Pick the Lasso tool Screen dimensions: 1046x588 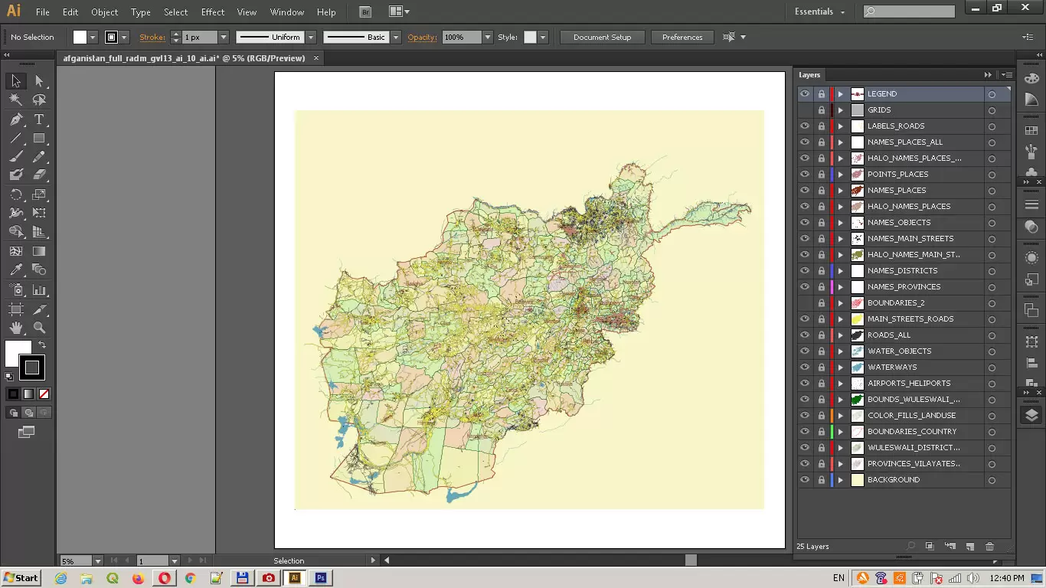pos(39,100)
